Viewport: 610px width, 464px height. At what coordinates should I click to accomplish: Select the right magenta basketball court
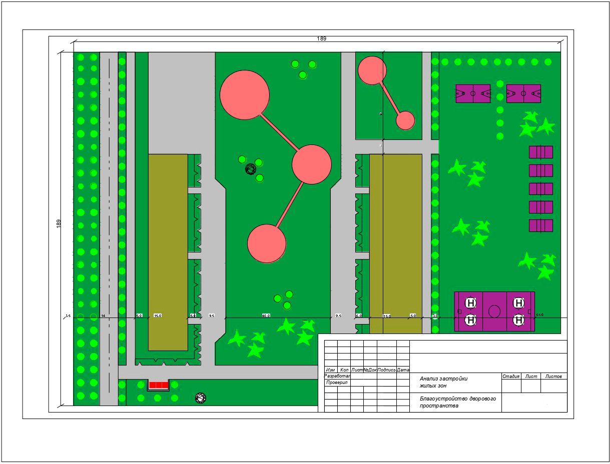coord(524,93)
